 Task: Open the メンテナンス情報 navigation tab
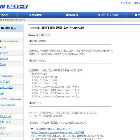[108, 15]
